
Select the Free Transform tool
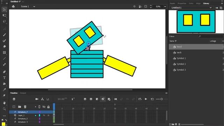[4, 15]
